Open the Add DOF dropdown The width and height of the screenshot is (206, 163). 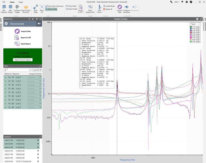click(x=37, y=70)
